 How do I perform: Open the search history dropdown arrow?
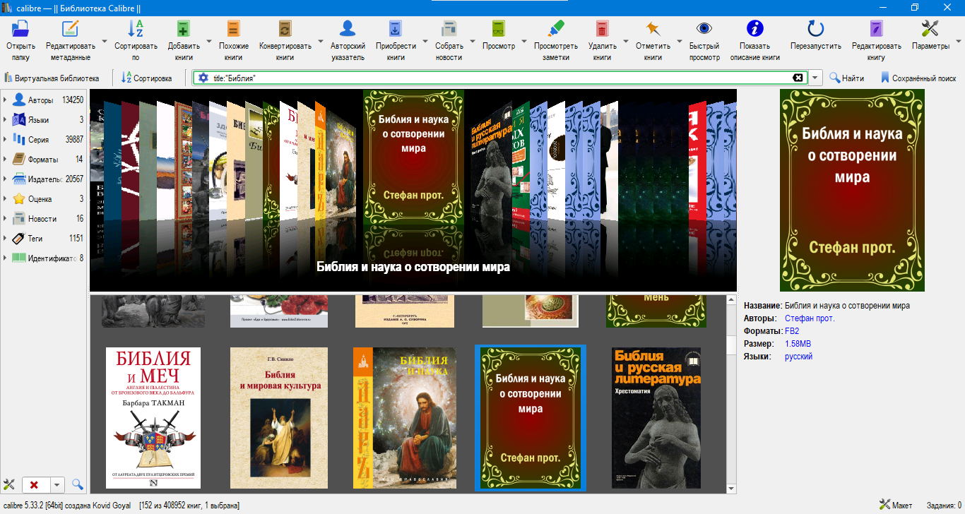pos(816,78)
